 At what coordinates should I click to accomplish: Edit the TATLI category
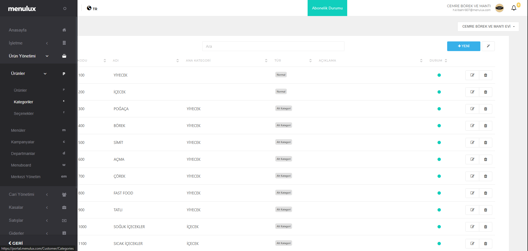(472, 210)
